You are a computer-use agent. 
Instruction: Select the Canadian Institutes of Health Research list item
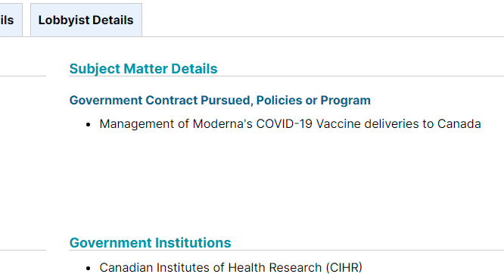tap(231, 267)
